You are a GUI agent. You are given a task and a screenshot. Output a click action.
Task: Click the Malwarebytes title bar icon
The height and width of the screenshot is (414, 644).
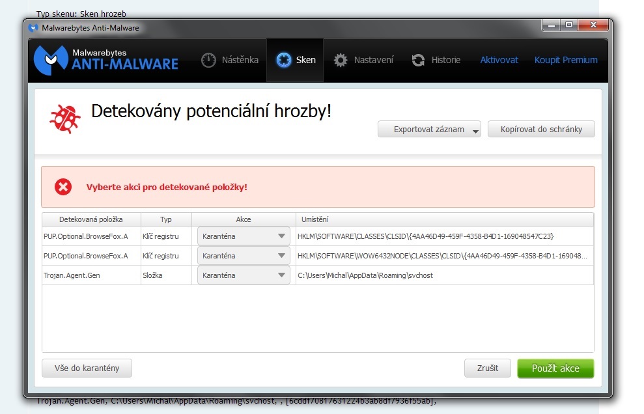coord(33,28)
